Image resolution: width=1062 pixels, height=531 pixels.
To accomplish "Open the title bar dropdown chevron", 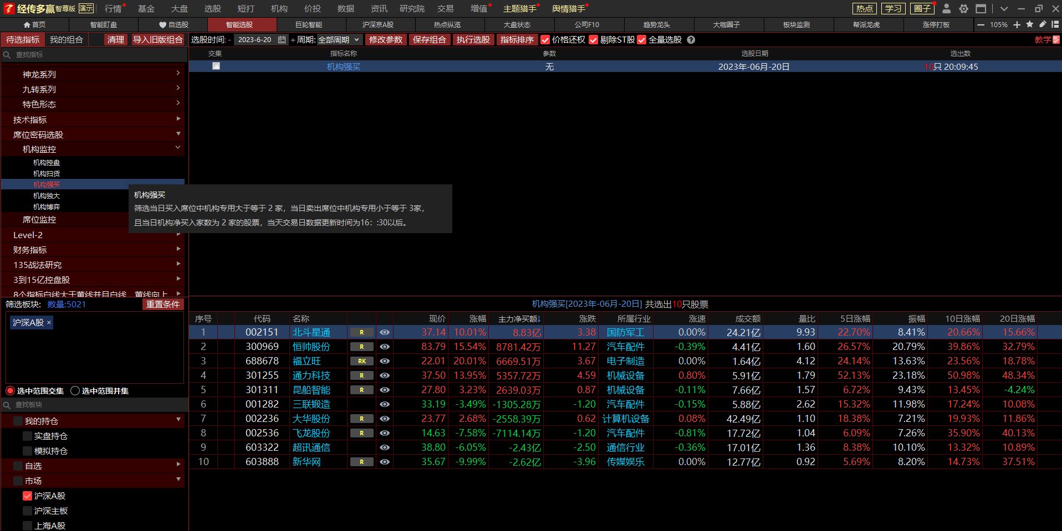I will click(x=1004, y=9).
